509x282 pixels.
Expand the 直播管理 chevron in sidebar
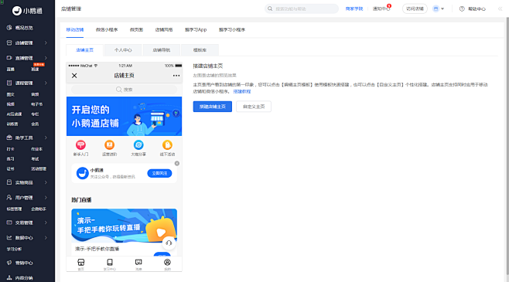46,58
